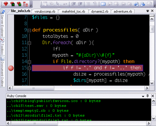156x126 pixels.
Task: Click the Ruby gem with green question mark icon
Action: [x=19, y=4]
